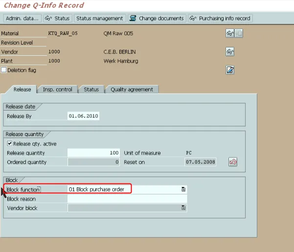
Task: Click the Release quantity input field
Action: [x=93, y=153]
